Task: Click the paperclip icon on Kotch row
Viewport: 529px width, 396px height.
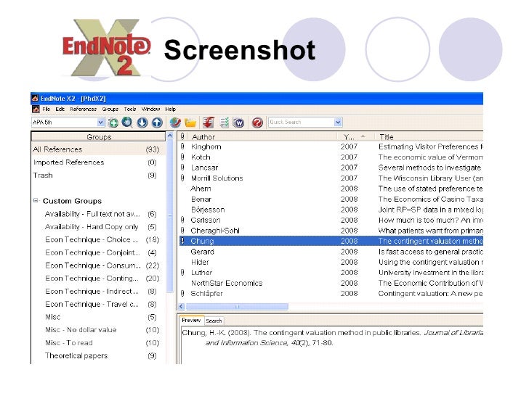Action: click(182, 157)
